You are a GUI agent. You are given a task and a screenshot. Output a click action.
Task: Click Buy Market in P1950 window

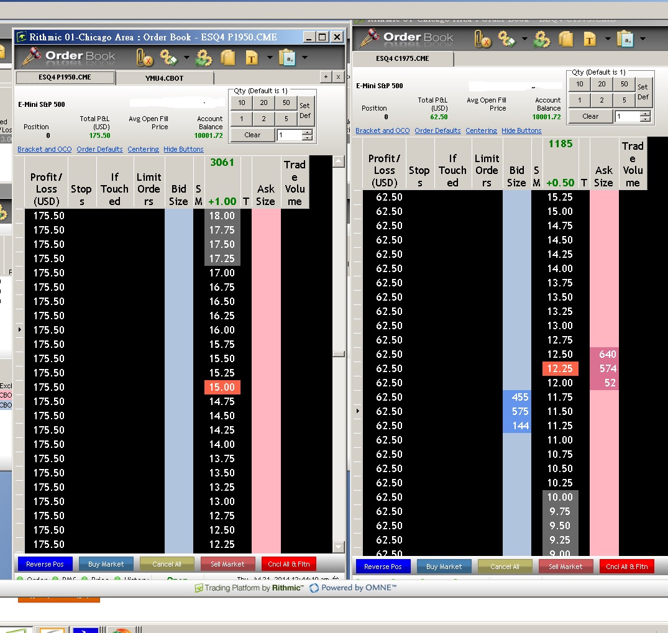click(106, 564)
